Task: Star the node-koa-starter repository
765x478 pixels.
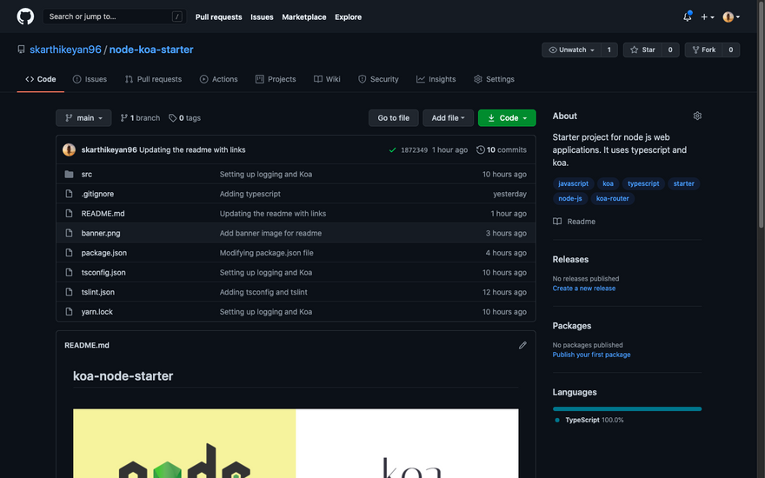Action: pyautogui.click(x=642, y=50)
